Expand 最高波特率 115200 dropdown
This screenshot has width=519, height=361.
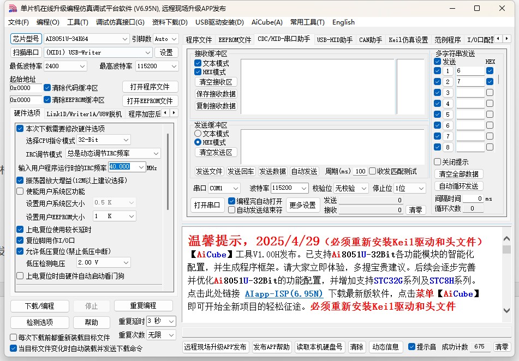[174, 66]
